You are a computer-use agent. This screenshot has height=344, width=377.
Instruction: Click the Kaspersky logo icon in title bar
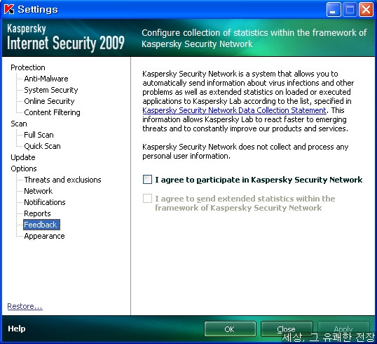tap(9, 9)
